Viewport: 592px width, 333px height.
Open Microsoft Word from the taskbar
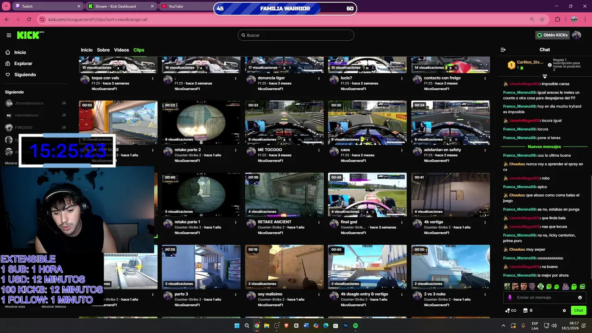pos(306,326)
